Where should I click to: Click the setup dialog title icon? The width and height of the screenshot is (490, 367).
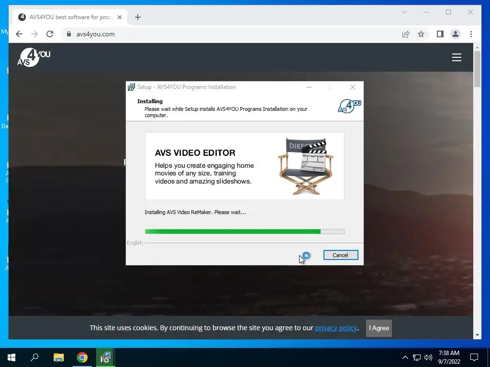tap(131, 87)
